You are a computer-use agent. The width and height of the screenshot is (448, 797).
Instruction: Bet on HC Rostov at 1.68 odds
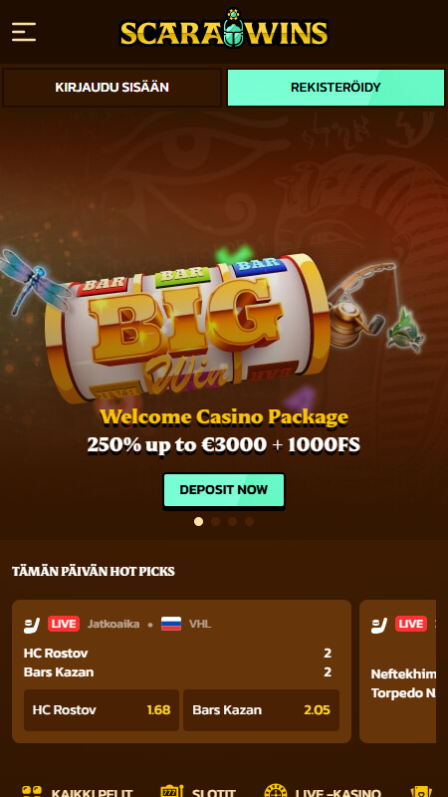[102, 710]
